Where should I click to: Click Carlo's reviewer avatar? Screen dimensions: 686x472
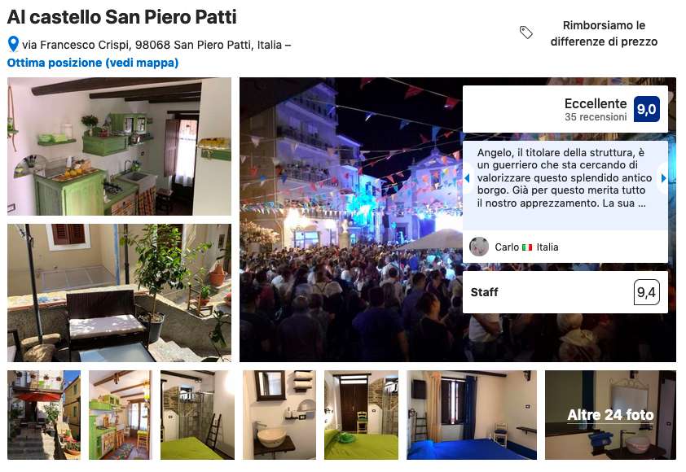pyautogui.click(x=478, y=247)
